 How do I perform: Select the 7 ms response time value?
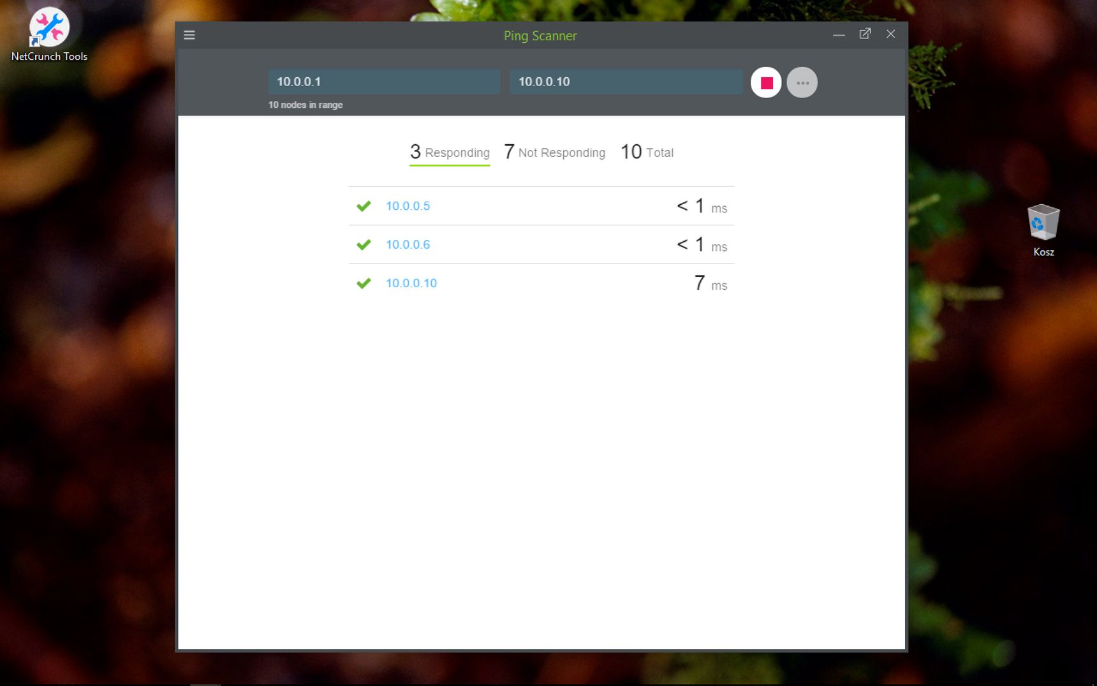click(x=710, y=283)
